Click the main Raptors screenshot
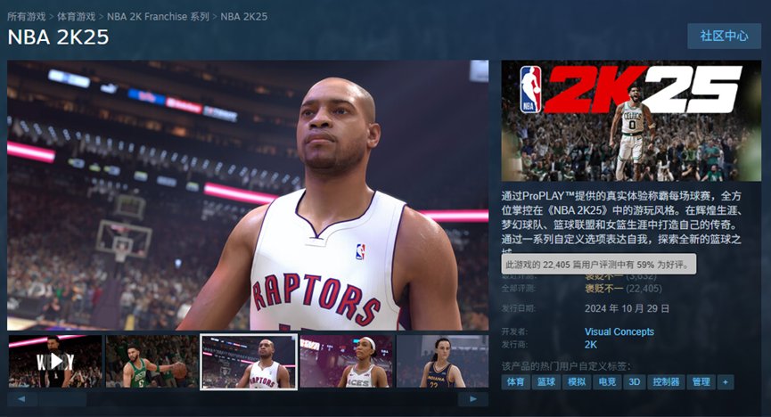Viewport: 771px width, 417px height. point(248,195)
